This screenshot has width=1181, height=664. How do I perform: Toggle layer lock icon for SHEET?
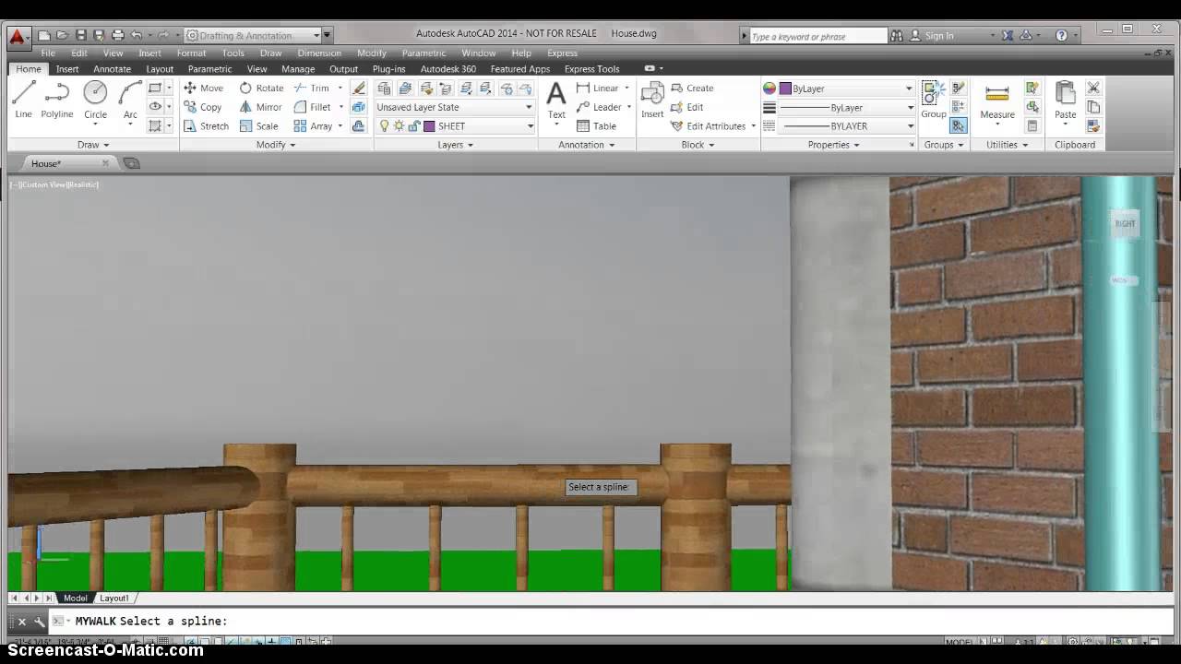coord(414,126)
